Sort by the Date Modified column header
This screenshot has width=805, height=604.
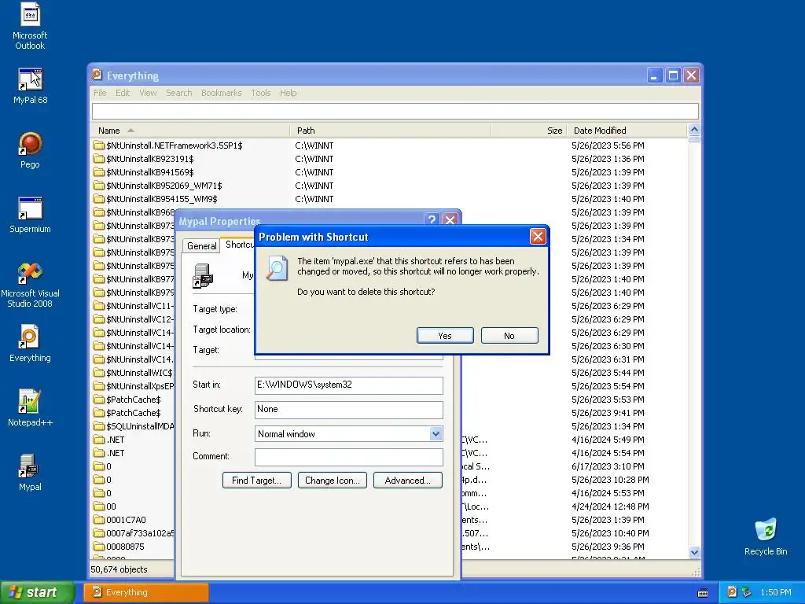(627, 131)
